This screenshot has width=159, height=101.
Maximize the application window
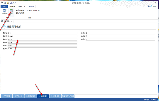point(151,3)
